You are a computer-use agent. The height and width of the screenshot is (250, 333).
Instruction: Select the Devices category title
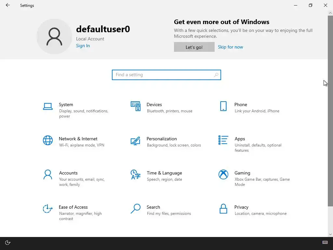pyautogui.click(x=154, y=104)
